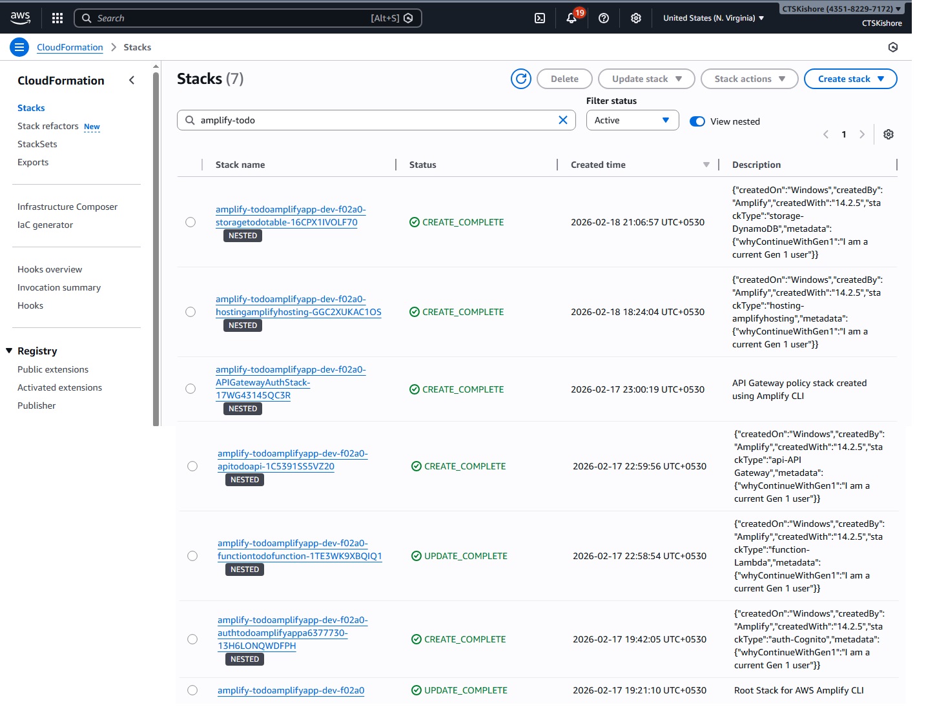Collapse the CloudFormation side panel
926x727 pixels.
tap(132, 80)
